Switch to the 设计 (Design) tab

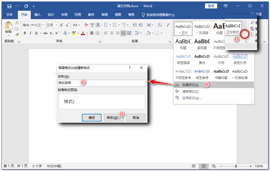coord(51,15)
